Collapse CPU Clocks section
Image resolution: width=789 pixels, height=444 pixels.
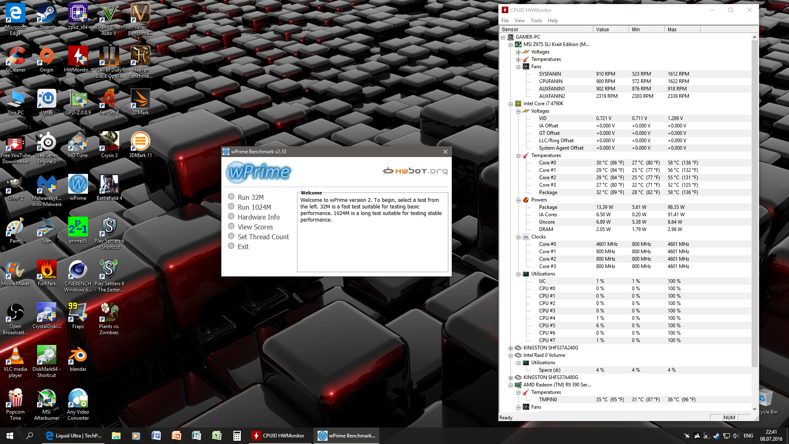tap(519, 237)
